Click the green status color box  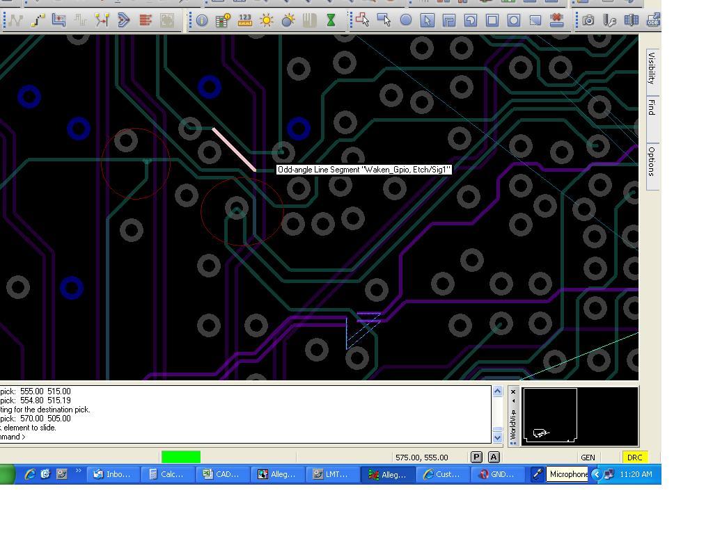[181, 457]
